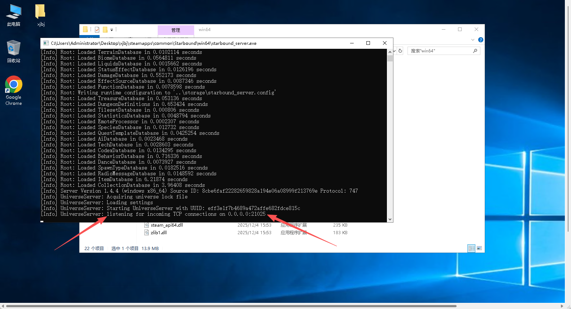Click the console window icon in title bar
Viewport: 571px width, 309px height.
(x=46, y=43)
